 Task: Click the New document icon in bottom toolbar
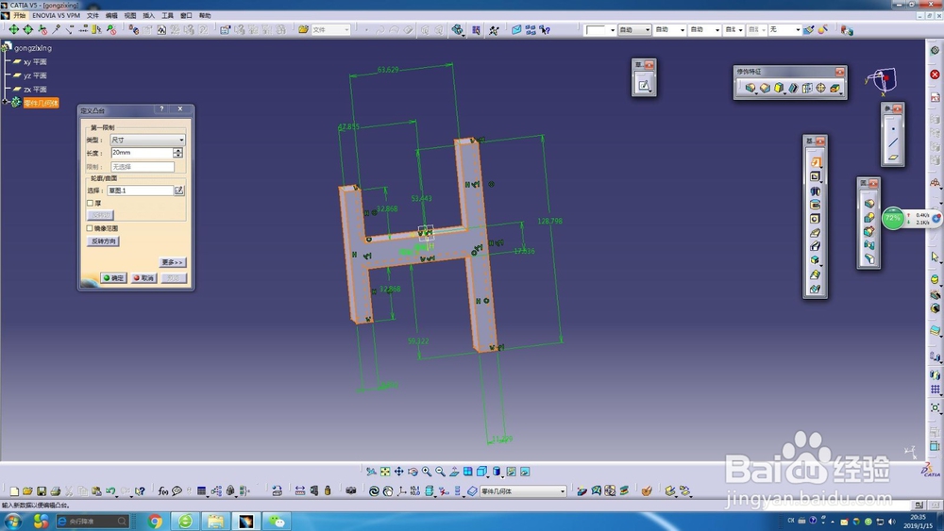click(x=14, y=491)
